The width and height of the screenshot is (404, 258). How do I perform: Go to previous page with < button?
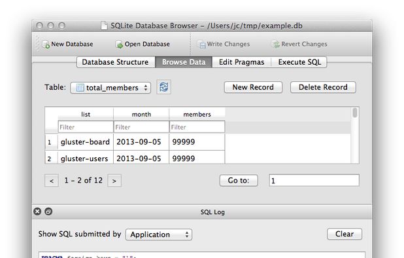[x=52, y=181]
